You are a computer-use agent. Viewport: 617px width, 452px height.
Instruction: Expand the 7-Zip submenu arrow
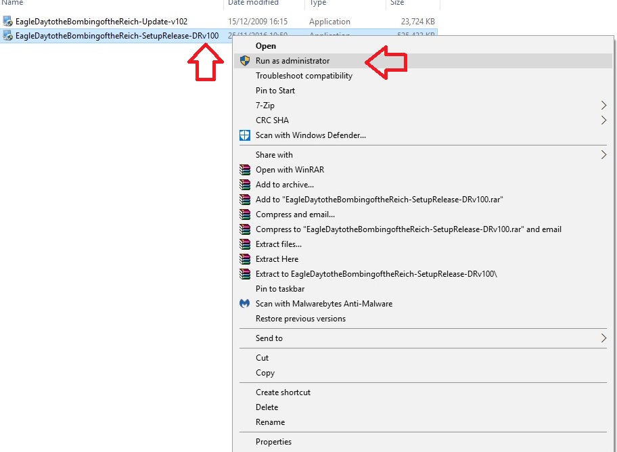(x=603, y=105)
